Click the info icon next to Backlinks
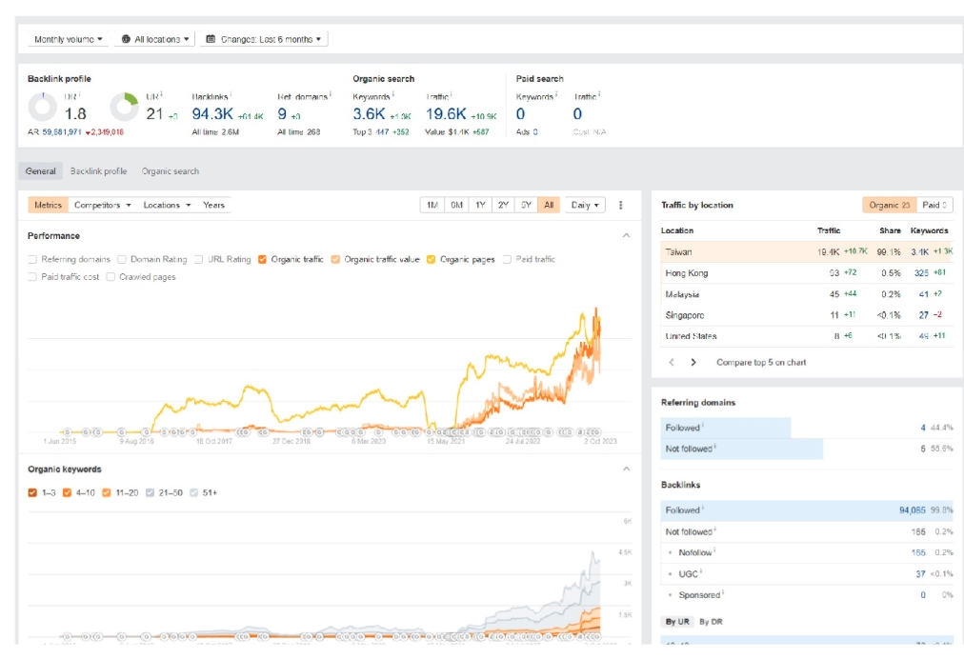Viewport: 964px width, 659px height. pos(231,94)
